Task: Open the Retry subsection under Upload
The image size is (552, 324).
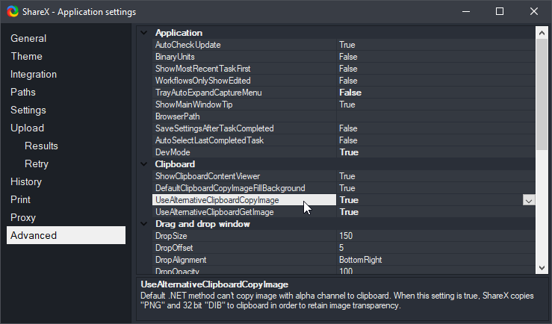Action: coord(37,164)
